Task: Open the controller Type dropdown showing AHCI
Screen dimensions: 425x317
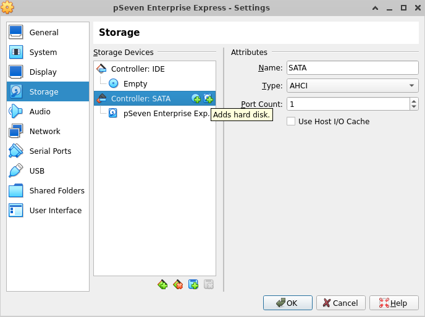Action: click(352, 86)
